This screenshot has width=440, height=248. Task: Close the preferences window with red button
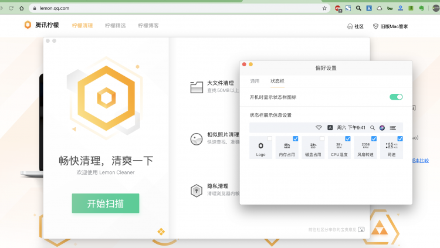[244, 64]
